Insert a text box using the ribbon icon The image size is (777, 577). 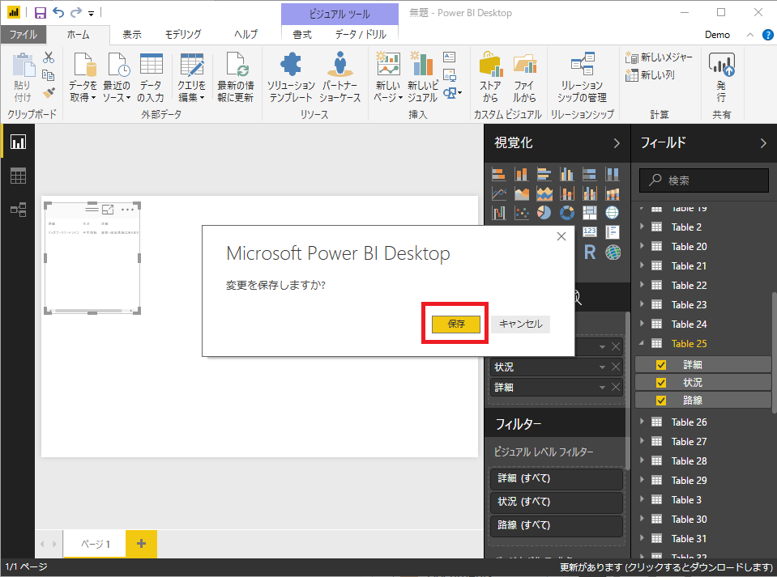pyautogui.click(x=450, y=57)
